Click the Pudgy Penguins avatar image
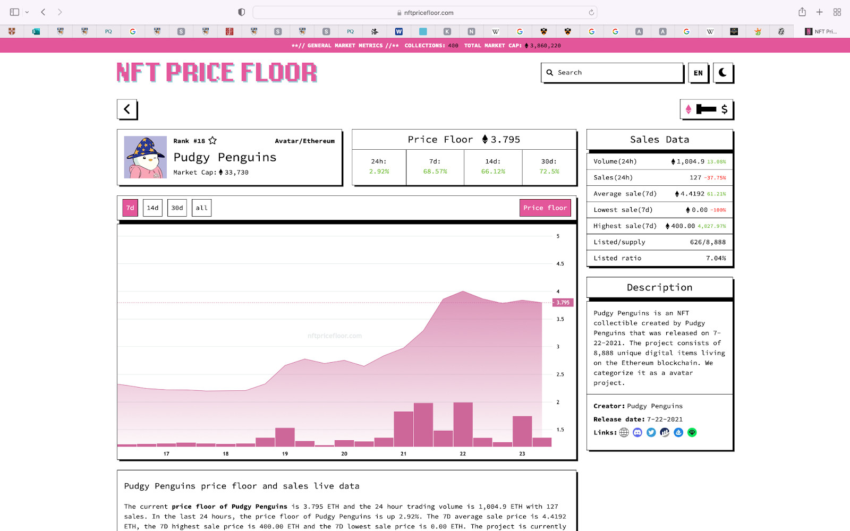Screen dimensions: 850x531 pos(146,157)
